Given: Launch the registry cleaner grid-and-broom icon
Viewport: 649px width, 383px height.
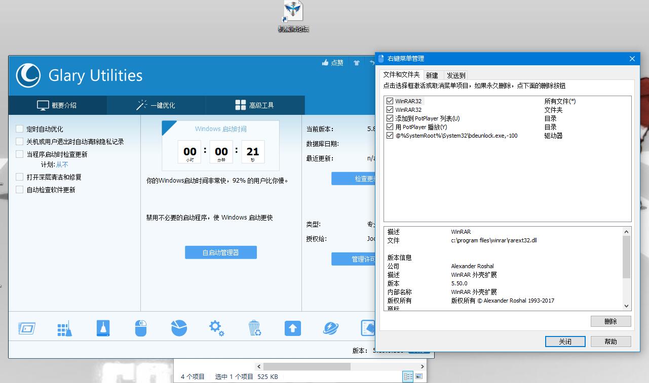Looking at the screenshot, I should 65,328.
